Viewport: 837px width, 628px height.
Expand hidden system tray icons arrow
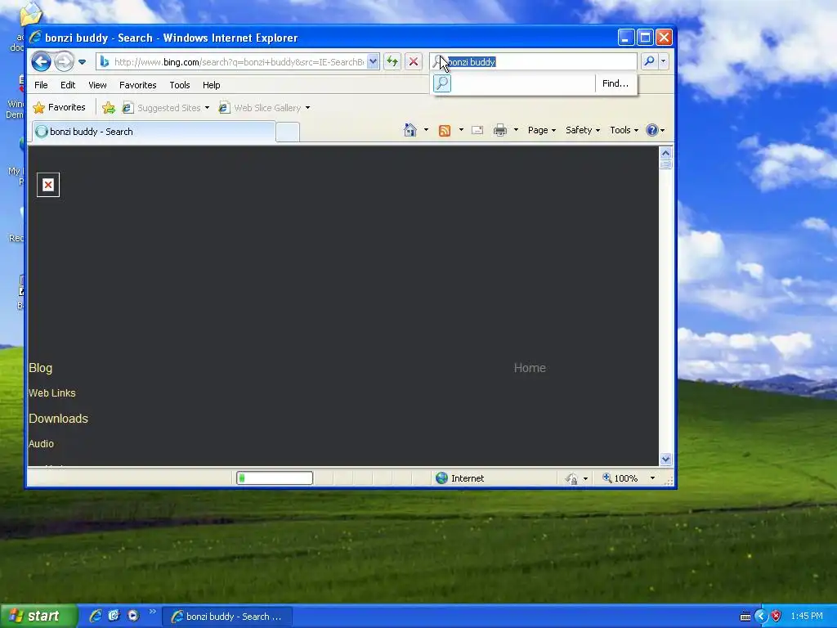click(x=761, y=617)
